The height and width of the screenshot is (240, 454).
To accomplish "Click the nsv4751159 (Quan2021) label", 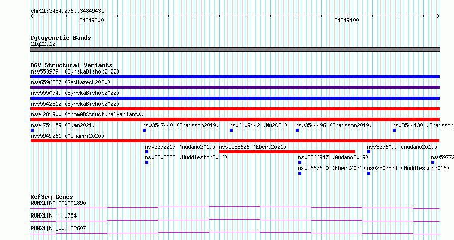I will point(63,125).
